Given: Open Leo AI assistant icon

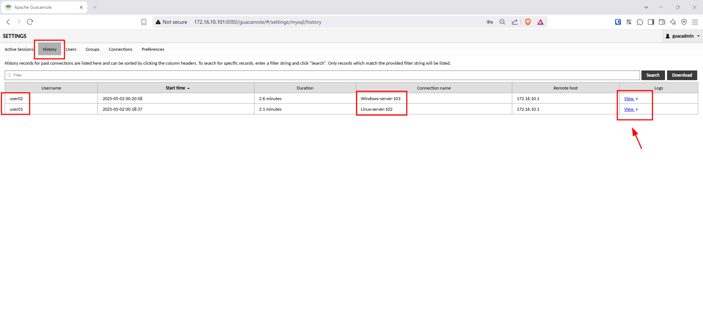Looking at the screenshot, I should coord(673,22).
